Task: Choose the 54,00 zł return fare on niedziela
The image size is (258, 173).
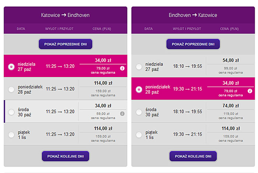Action: 230,60
